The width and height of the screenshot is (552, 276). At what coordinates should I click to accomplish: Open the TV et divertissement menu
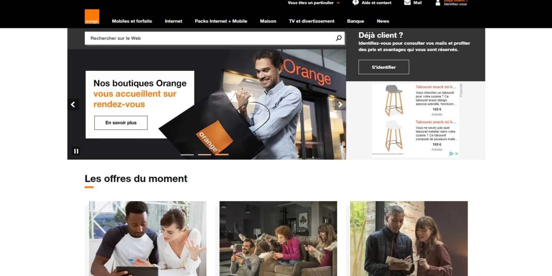point(312,21)
